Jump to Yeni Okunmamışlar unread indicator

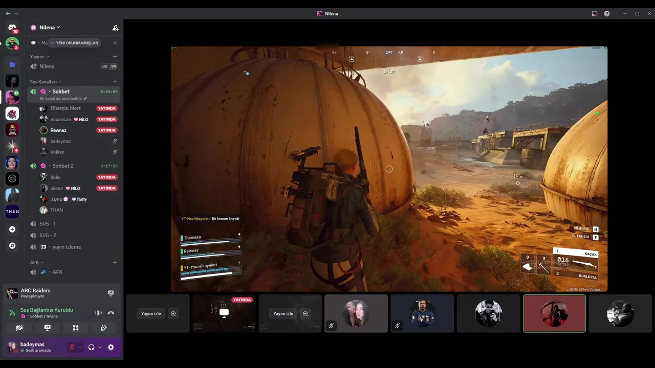[x=74, y=43]
